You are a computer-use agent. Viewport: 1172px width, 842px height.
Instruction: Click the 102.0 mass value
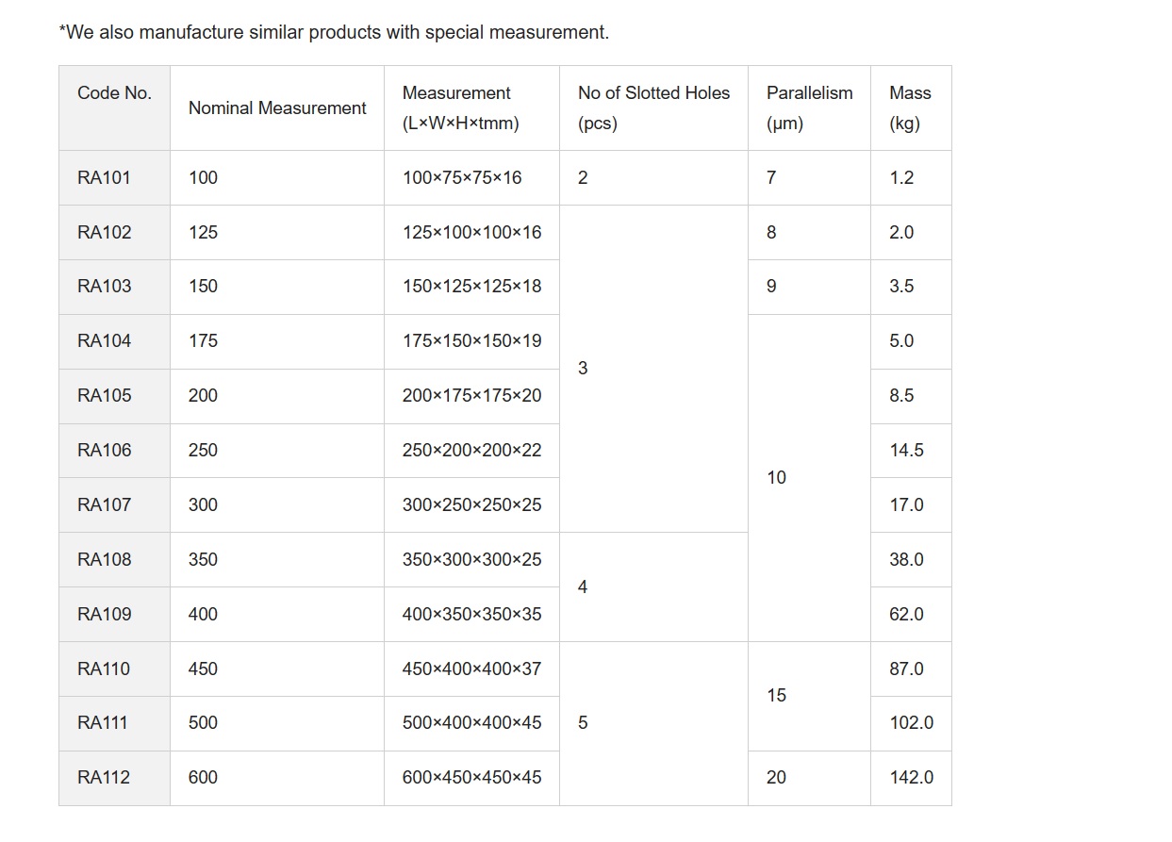(x=911, y=723)
